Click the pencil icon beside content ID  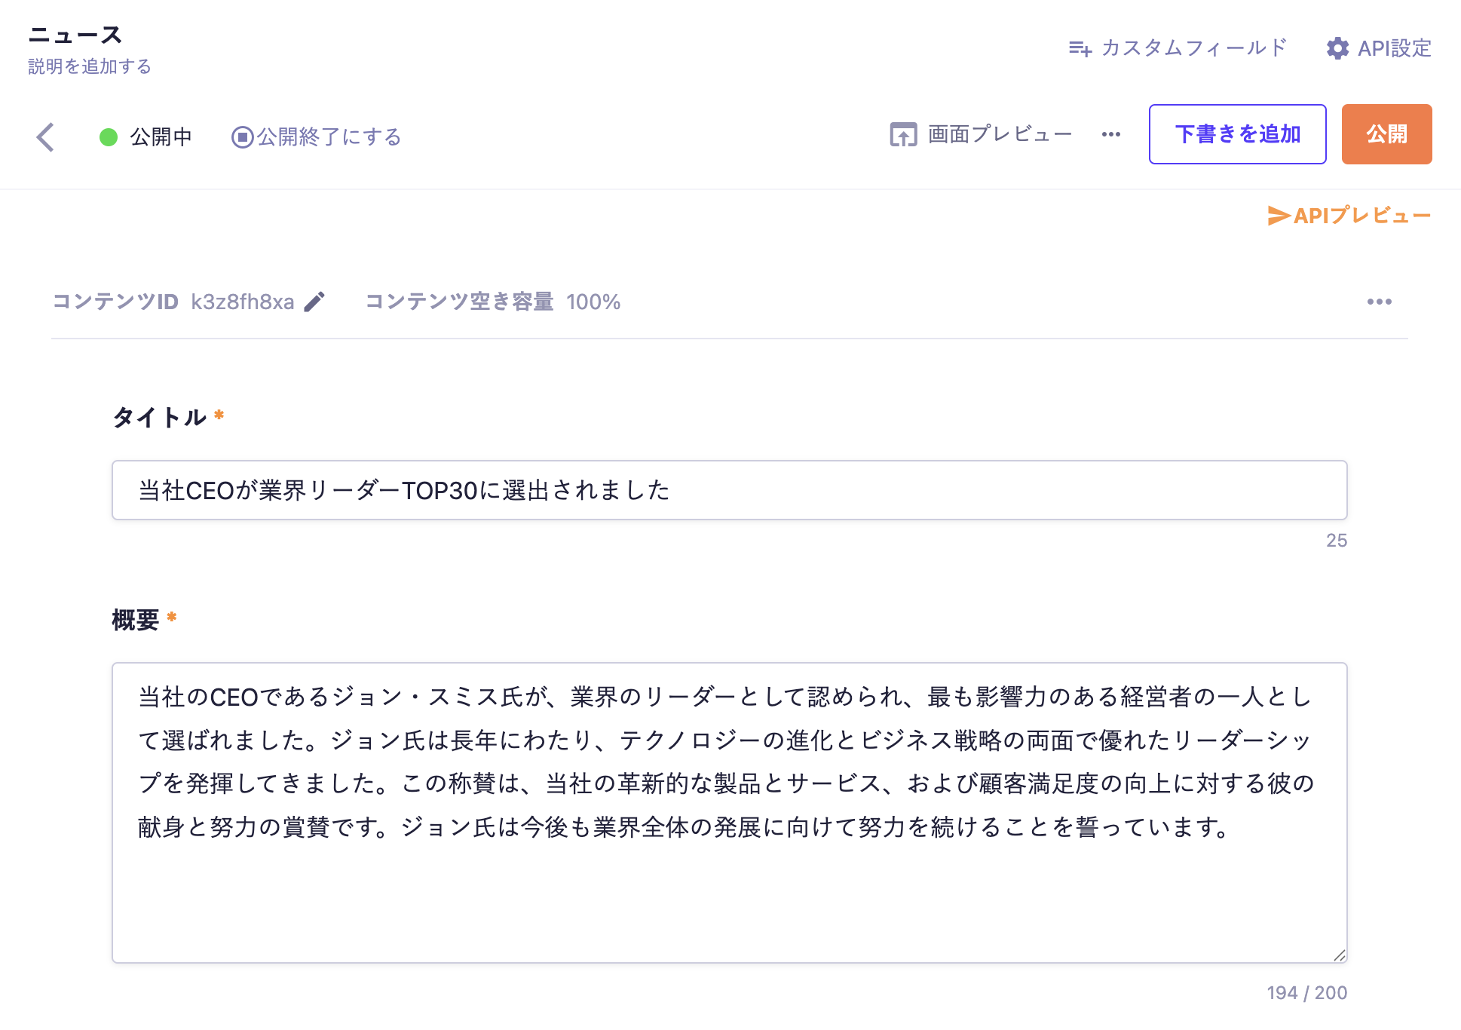coord(314,302)
